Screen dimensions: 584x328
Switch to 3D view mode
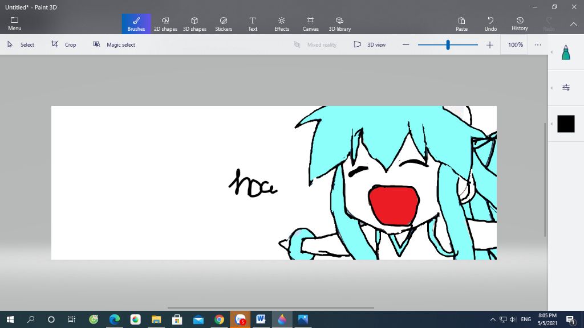pyautogui.click(x=370, y=44)
